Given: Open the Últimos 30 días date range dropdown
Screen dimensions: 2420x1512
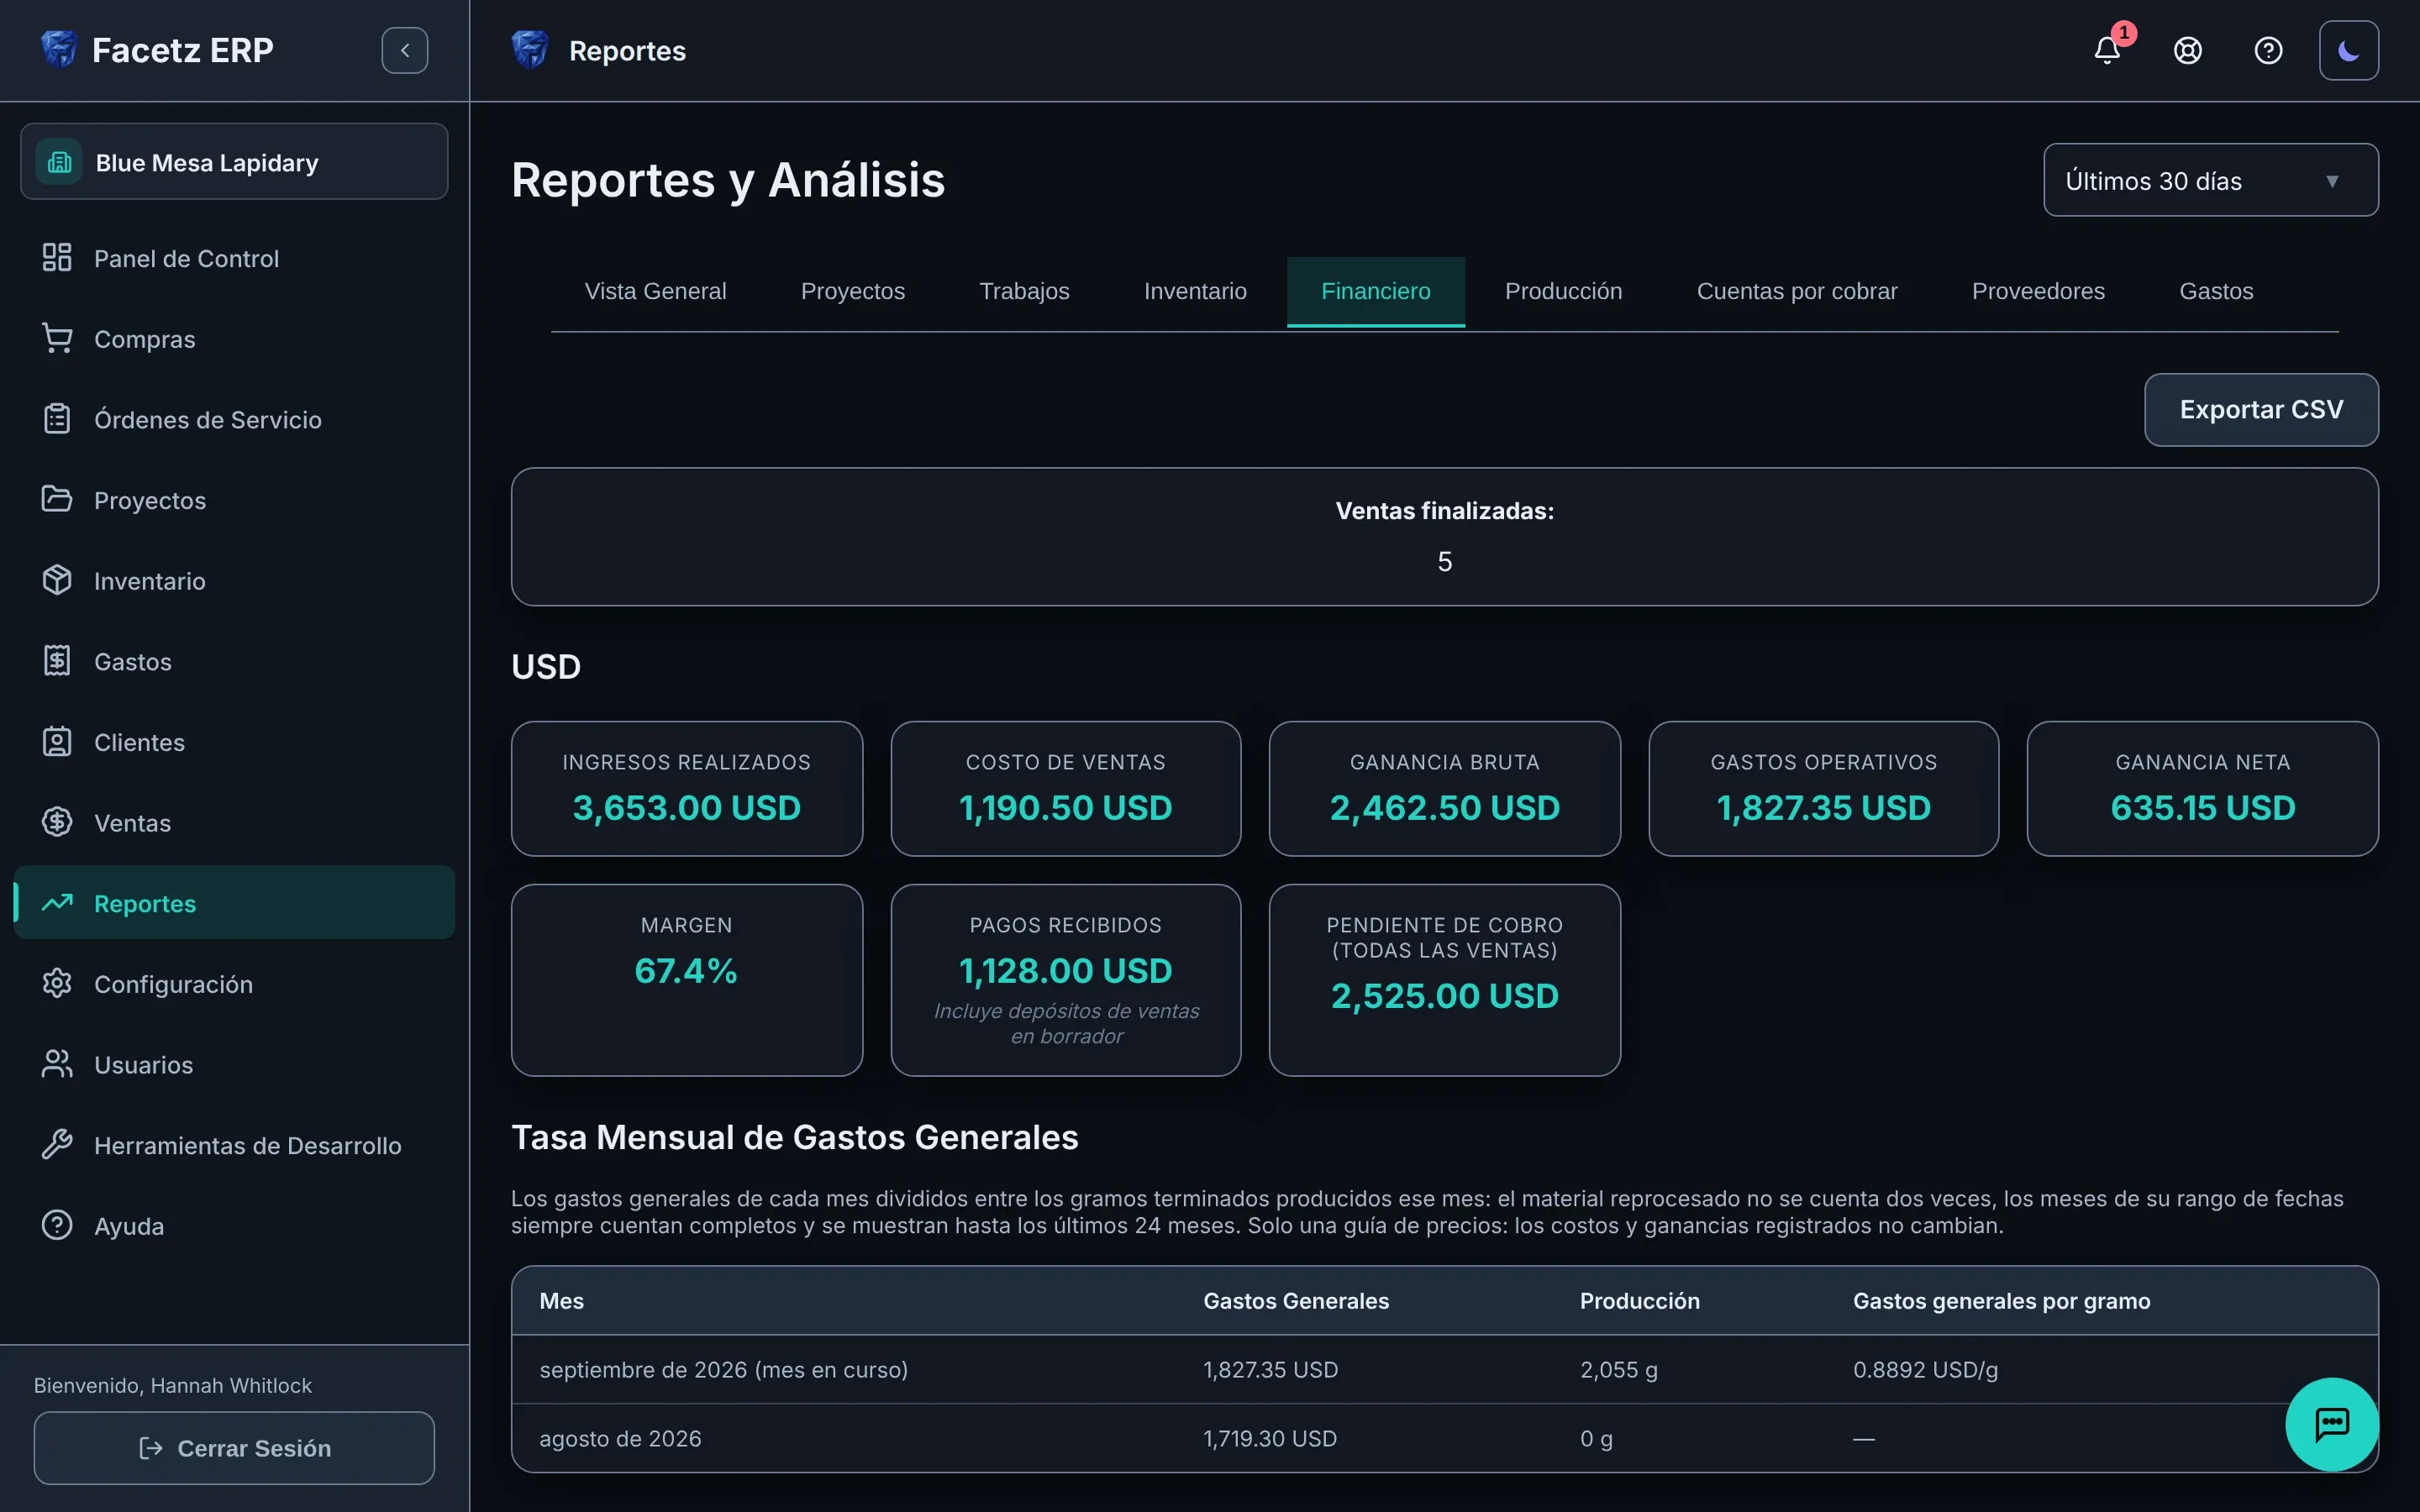Looking at the screenshot, I should click(2210, 180).
